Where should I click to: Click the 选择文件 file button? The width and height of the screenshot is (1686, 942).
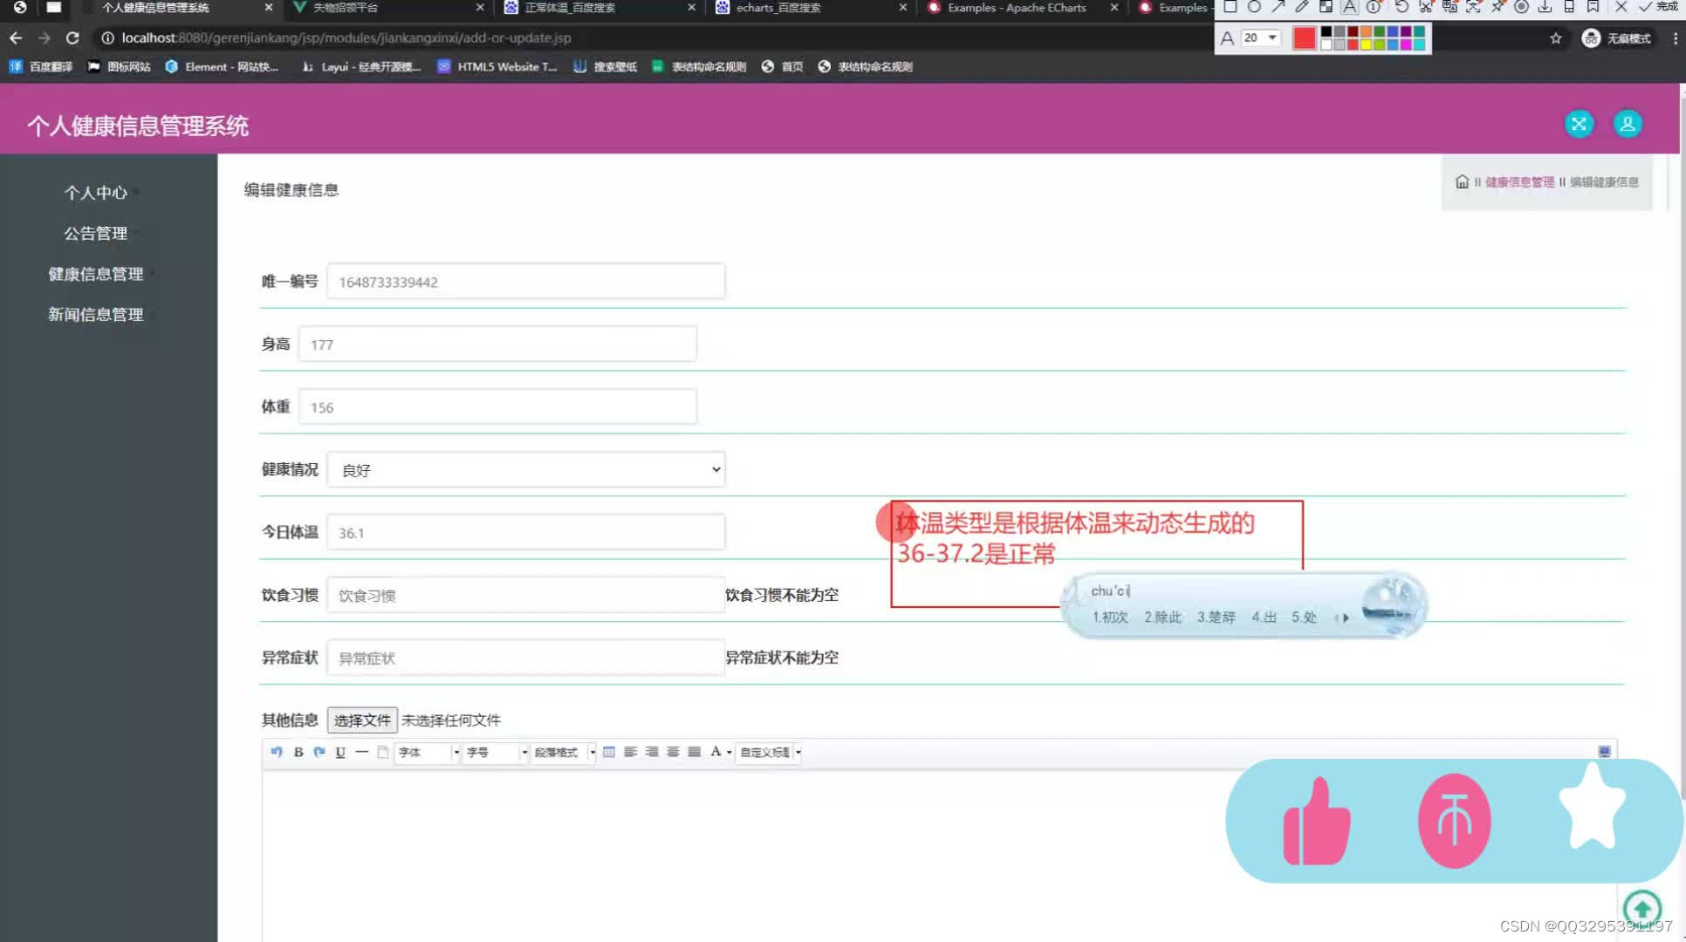pyautogui.click(x=362, y=720)
